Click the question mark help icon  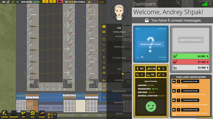[x=104, y=98]
